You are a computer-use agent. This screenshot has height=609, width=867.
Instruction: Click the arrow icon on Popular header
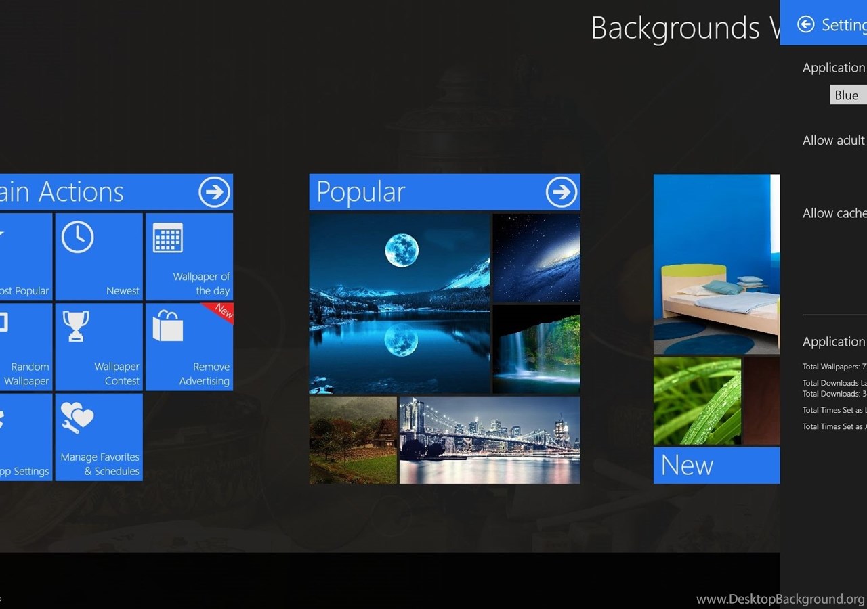(x=561, y=192)
